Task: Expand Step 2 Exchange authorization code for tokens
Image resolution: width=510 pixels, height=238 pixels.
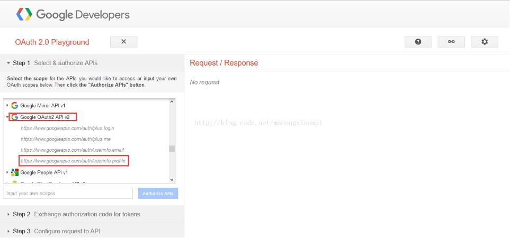Action: click(x=92, y=214)
